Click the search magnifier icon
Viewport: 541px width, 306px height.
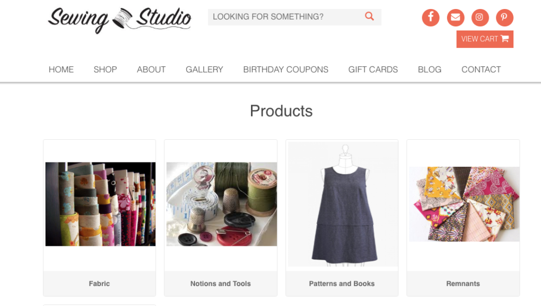(x=369, y=16)
